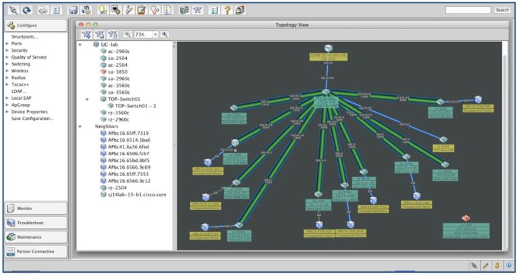Select rz-2504 in Neighbors list
This screenshot has height=276, width=518.
[x=117, y=188]
